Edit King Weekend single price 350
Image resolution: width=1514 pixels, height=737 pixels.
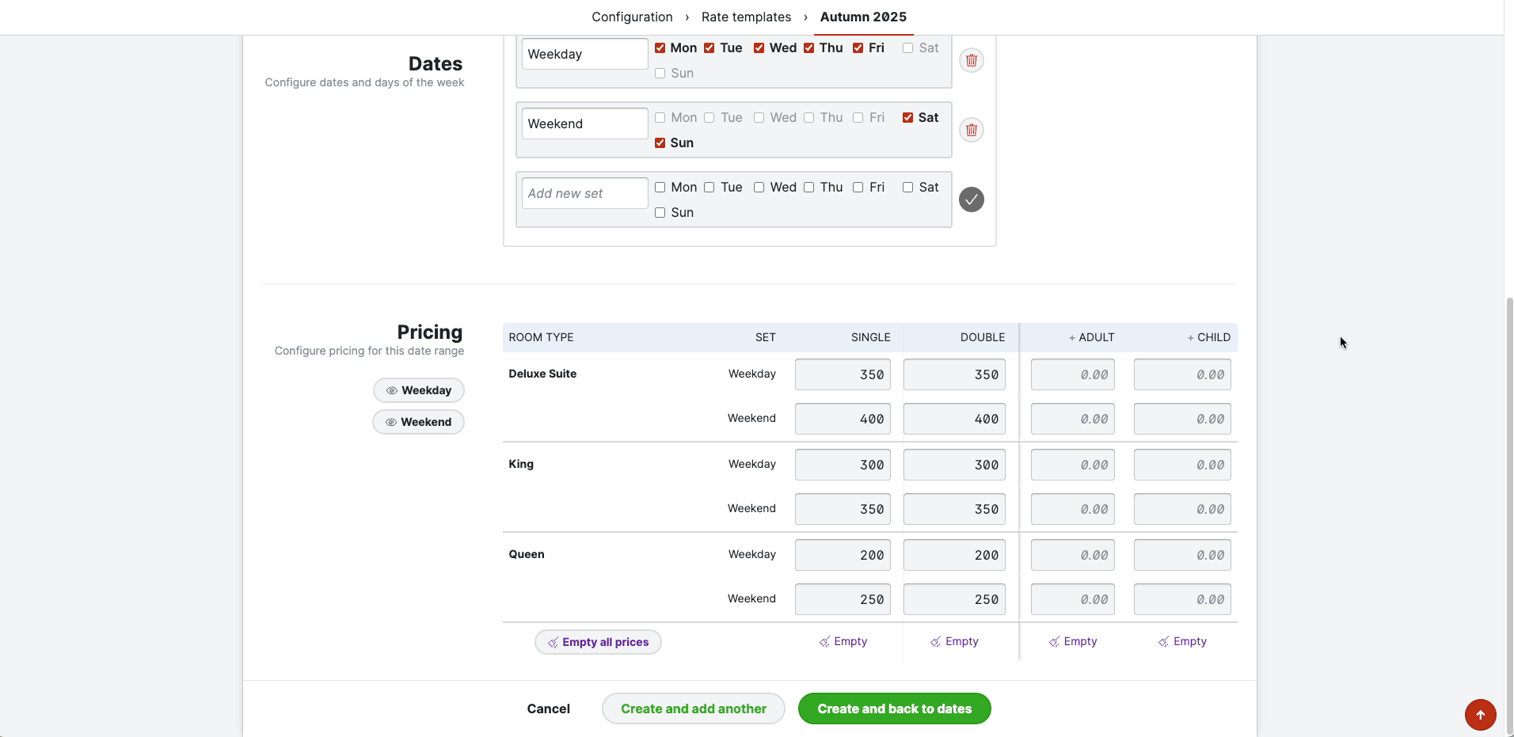[x=843, y=509]
